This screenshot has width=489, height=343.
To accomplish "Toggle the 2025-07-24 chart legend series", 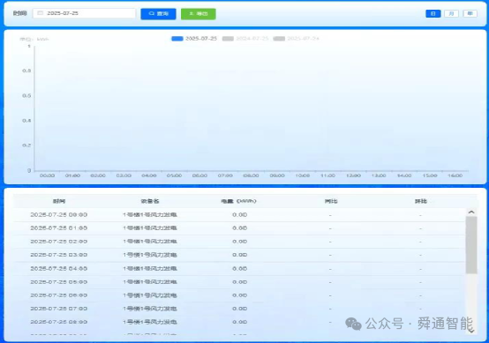I will click(x=296, y=39).
